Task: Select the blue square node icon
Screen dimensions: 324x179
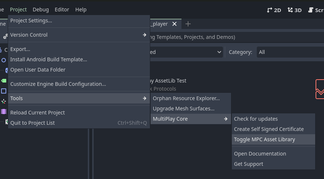Action: [4, 91]
